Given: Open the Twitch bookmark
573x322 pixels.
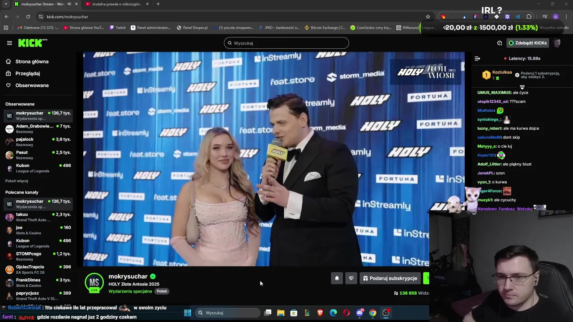Looking at the screenshot, I should [118, 28].
